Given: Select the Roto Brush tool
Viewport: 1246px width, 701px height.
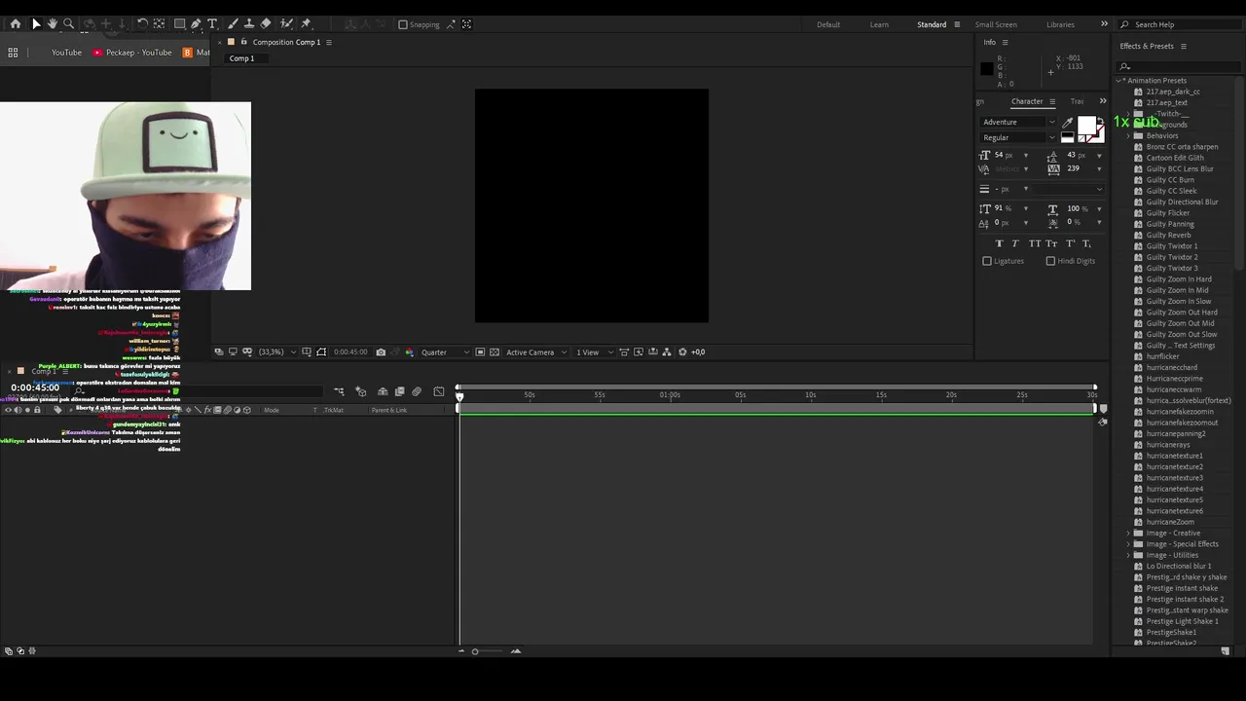Looking at the screenshot, I should (286, 23).
